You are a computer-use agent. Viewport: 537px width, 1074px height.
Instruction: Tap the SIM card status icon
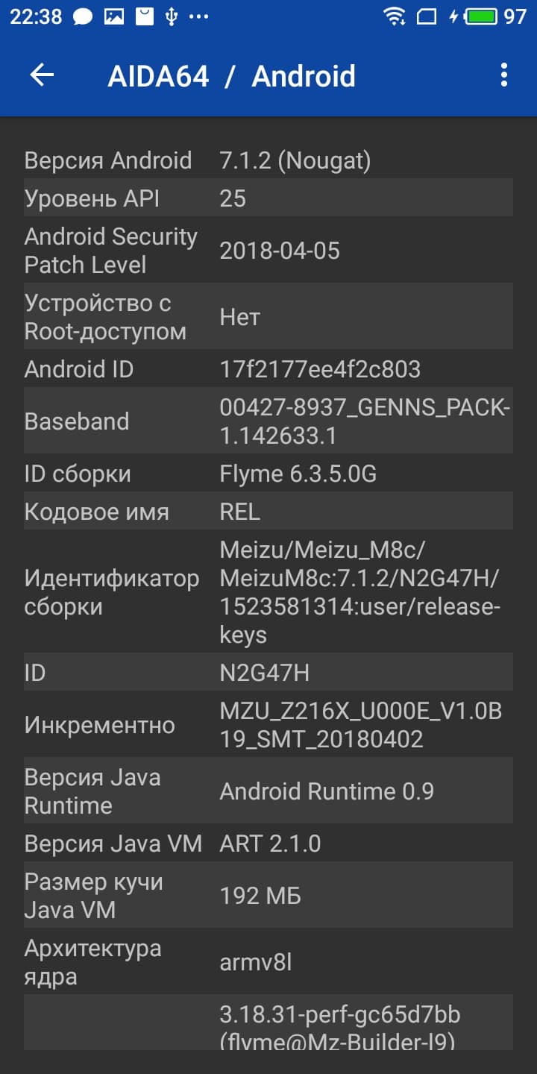(426, 16)
